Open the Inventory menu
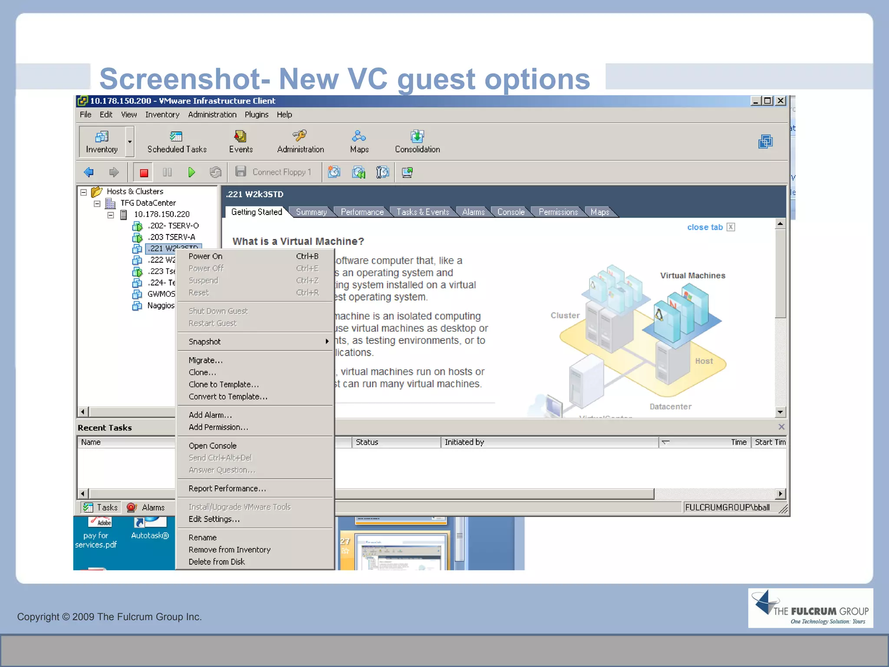 point(162,115)
